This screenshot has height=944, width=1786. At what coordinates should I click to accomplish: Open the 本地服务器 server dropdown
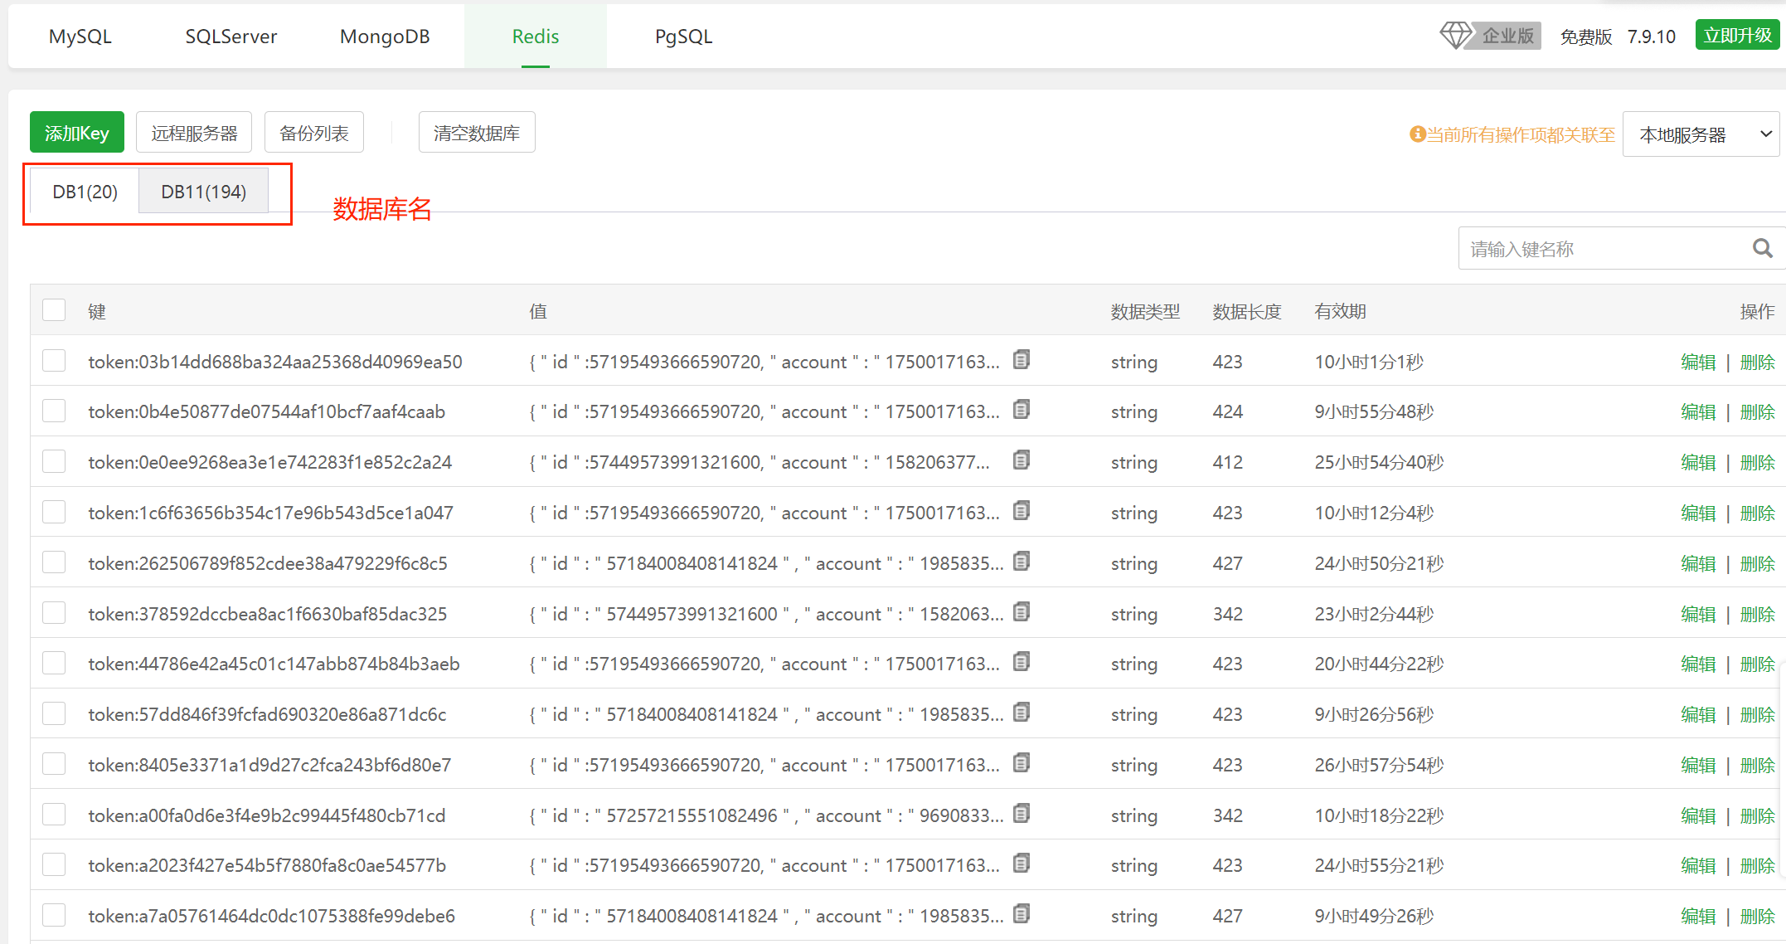[x=1701, y=134]
